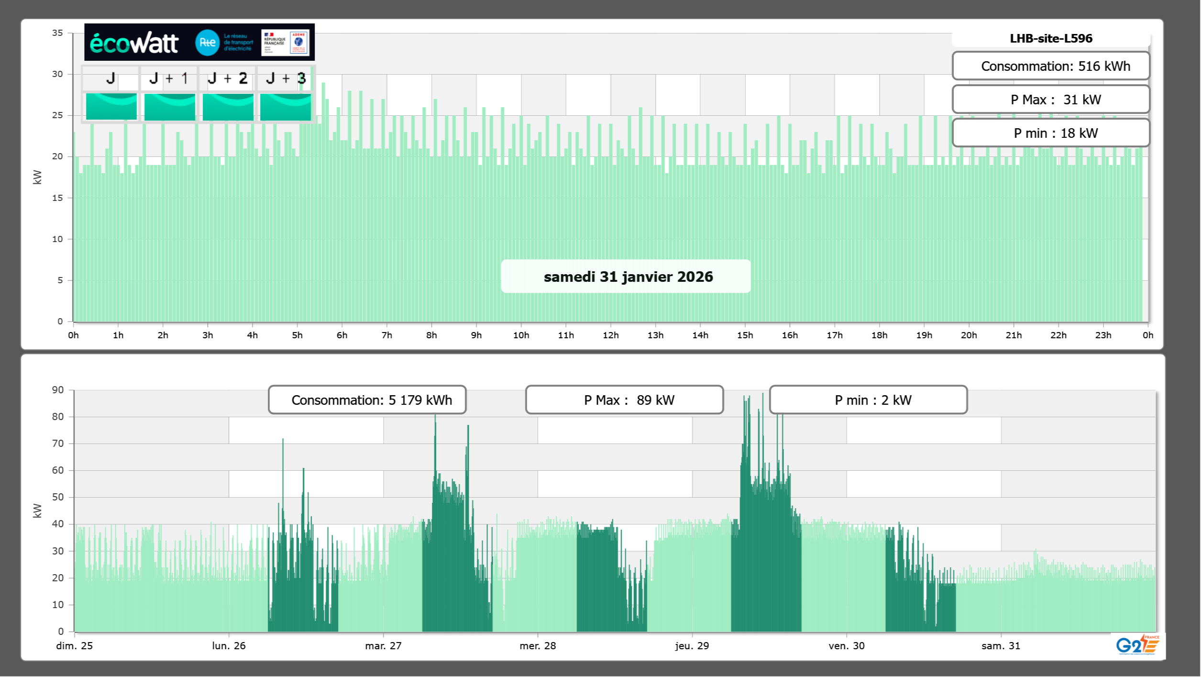The width and height of the screenshot is (1201, 677).
Task: Click the sam. 31 axis label
Action: [1001, 645]
